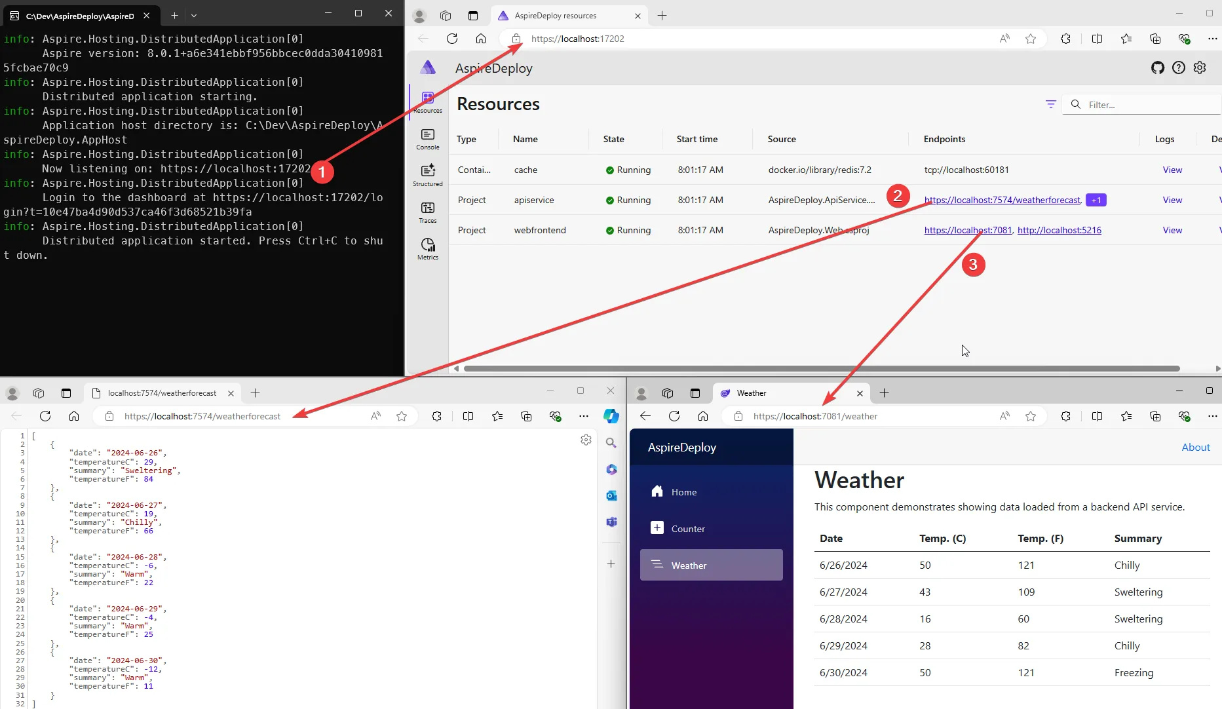The image size is (1222, 709).
Task: Open Metrics page in dashboard sidebar
Action: coord(428,249)
